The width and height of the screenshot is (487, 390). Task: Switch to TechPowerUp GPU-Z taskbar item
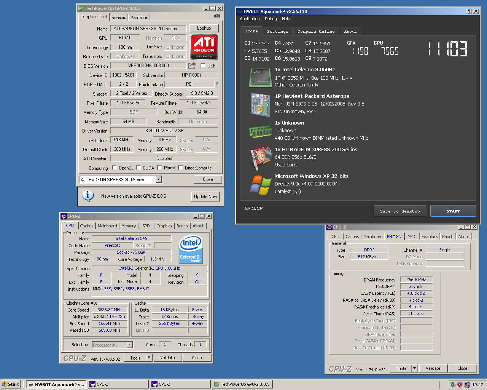pyautogui.click(x=242, y=384)
